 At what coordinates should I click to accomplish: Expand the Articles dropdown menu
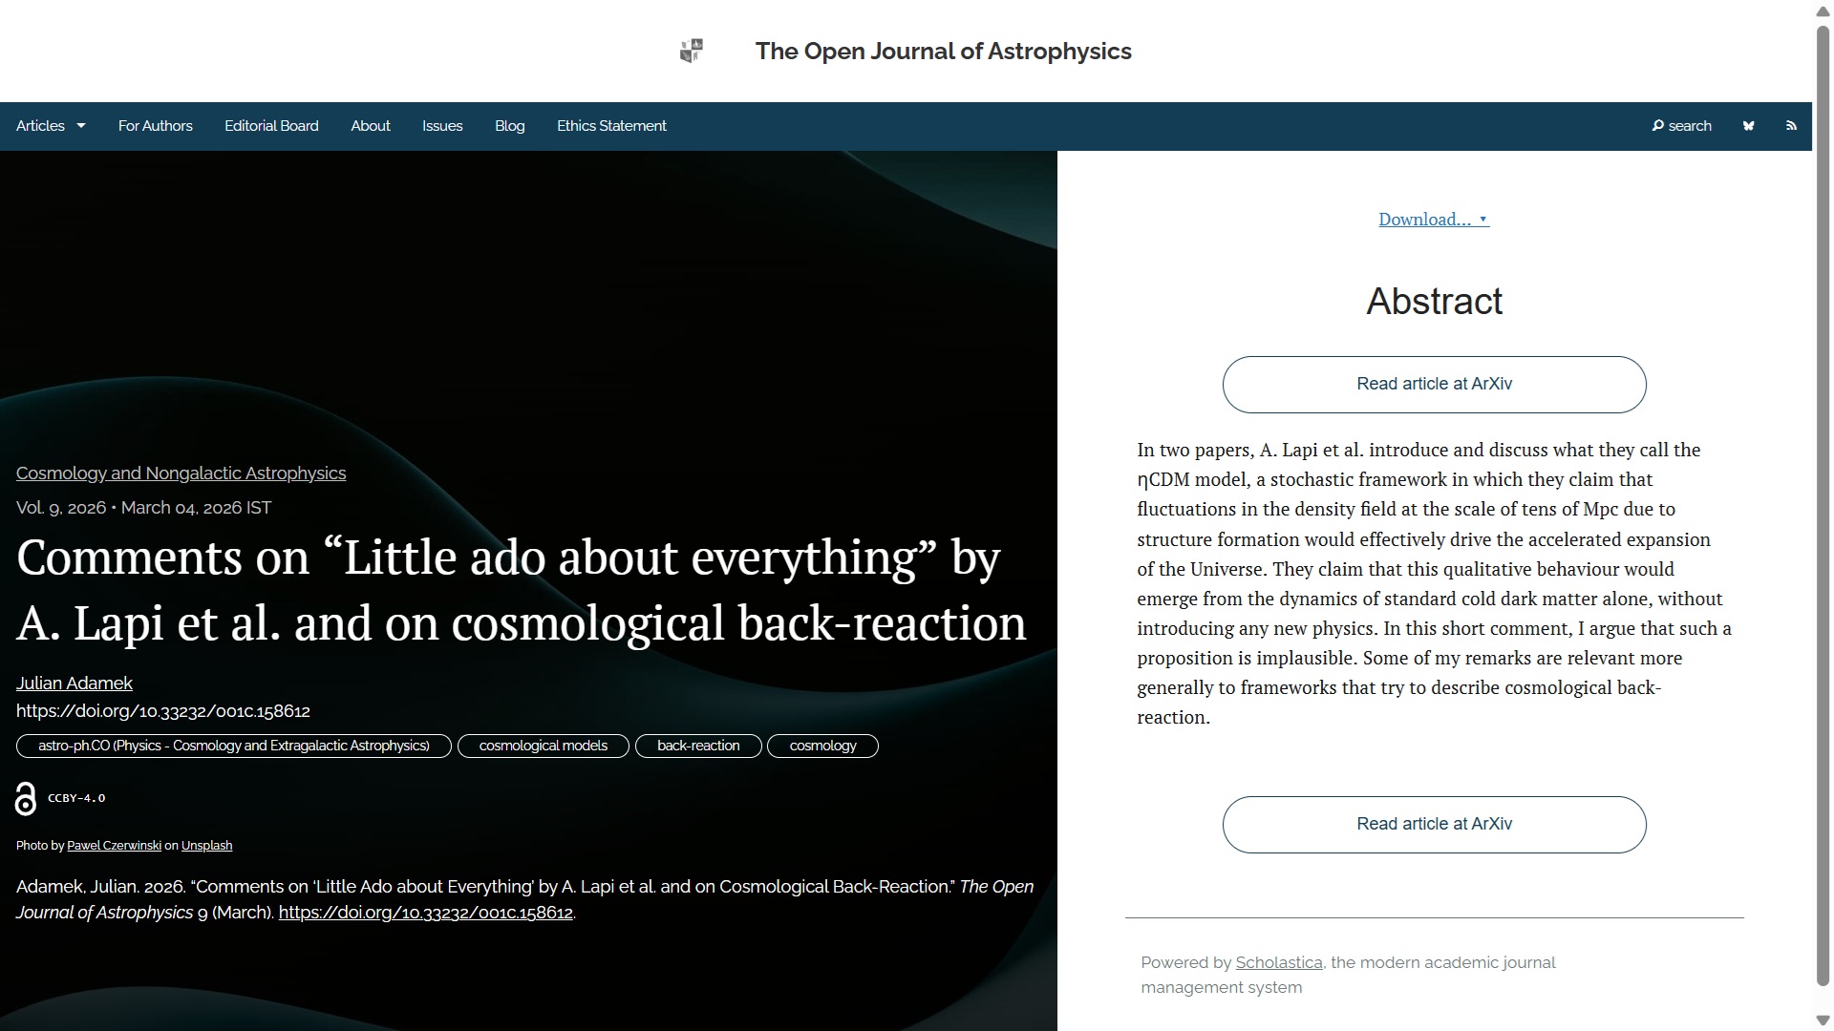(51, 126)
